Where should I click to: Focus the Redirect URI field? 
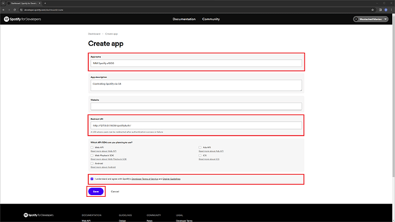click(x=196, y=125)
